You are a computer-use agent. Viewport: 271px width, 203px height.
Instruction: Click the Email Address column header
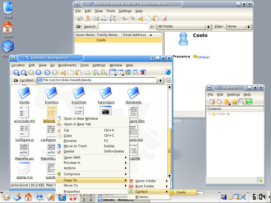[141, 35]
